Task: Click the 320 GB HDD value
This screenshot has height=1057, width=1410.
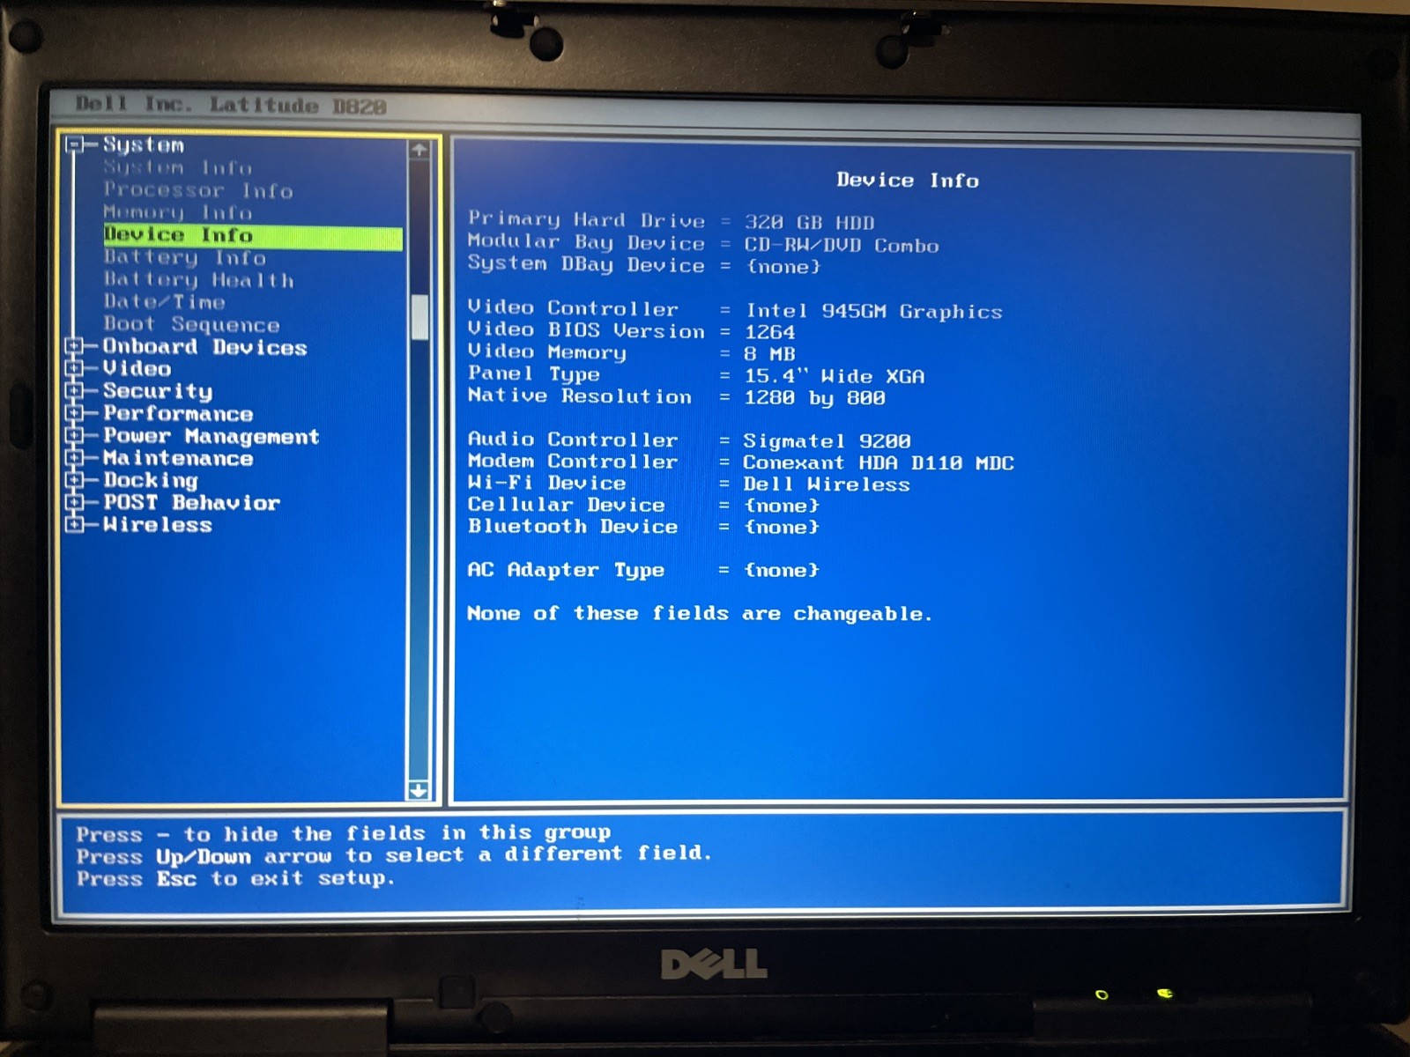Action: click(810, 223)
